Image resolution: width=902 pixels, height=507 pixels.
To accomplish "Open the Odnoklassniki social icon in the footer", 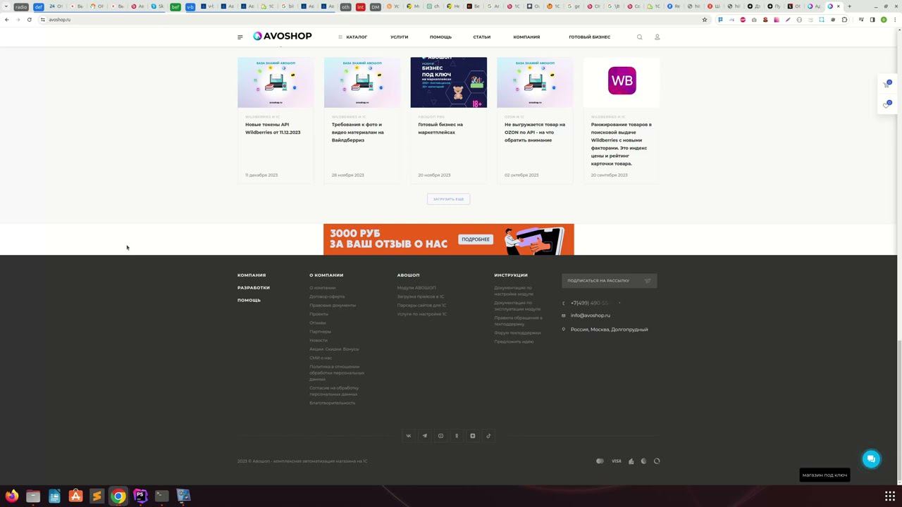I will click(457, 436).
